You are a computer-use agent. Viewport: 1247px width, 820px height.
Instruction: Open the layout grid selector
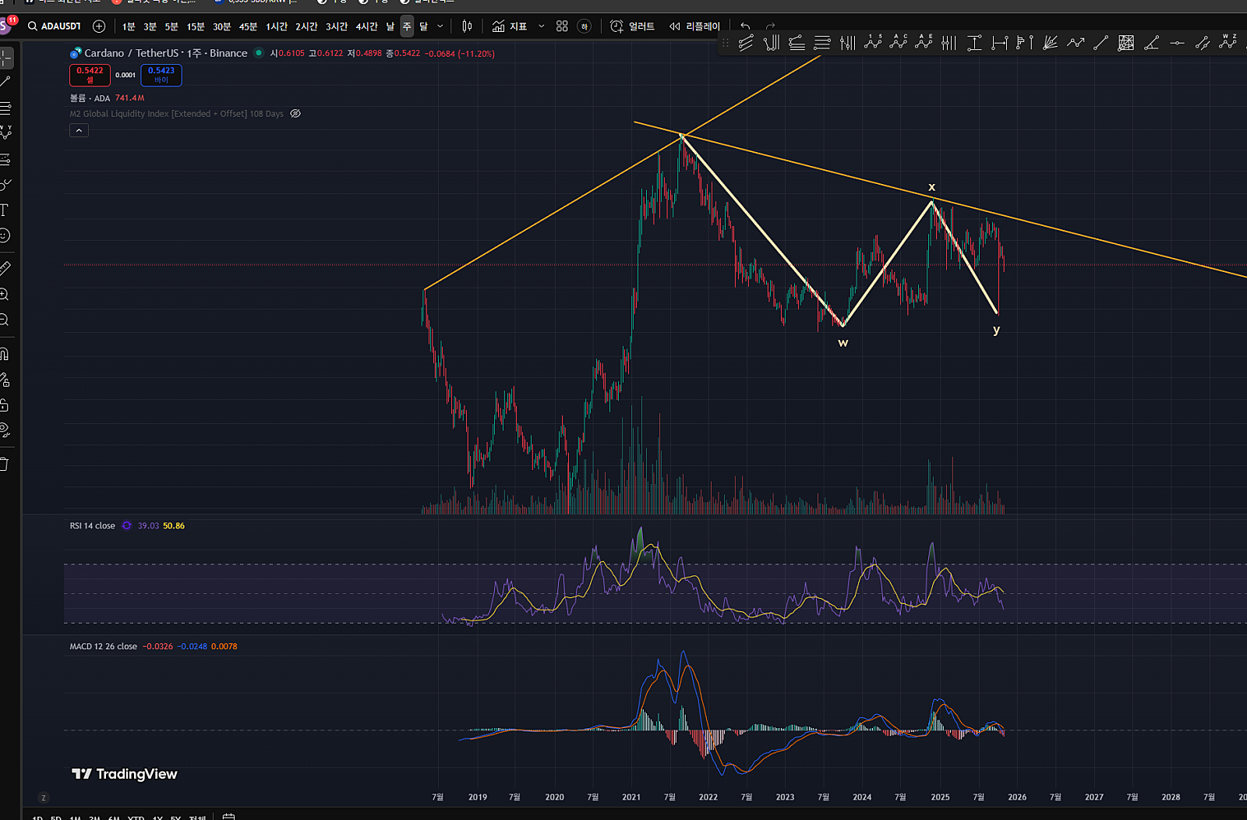pyautogui.click(x=562, y=27)
